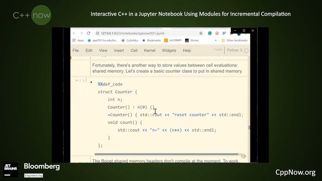Click the kernel status circle indicator
The height and width of the screenshot is (181, 322).
click(x=247, y=50)
